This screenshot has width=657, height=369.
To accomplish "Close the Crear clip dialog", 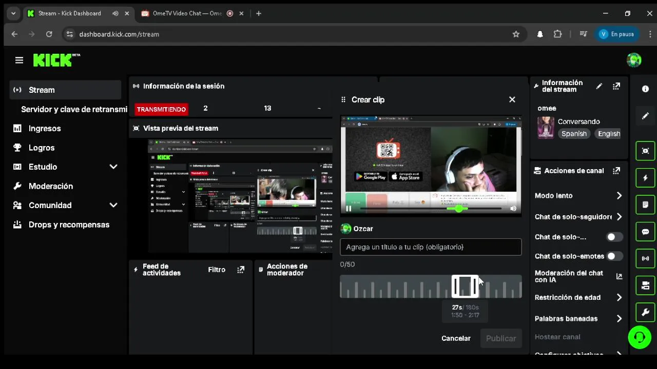I will coord(512,99).
